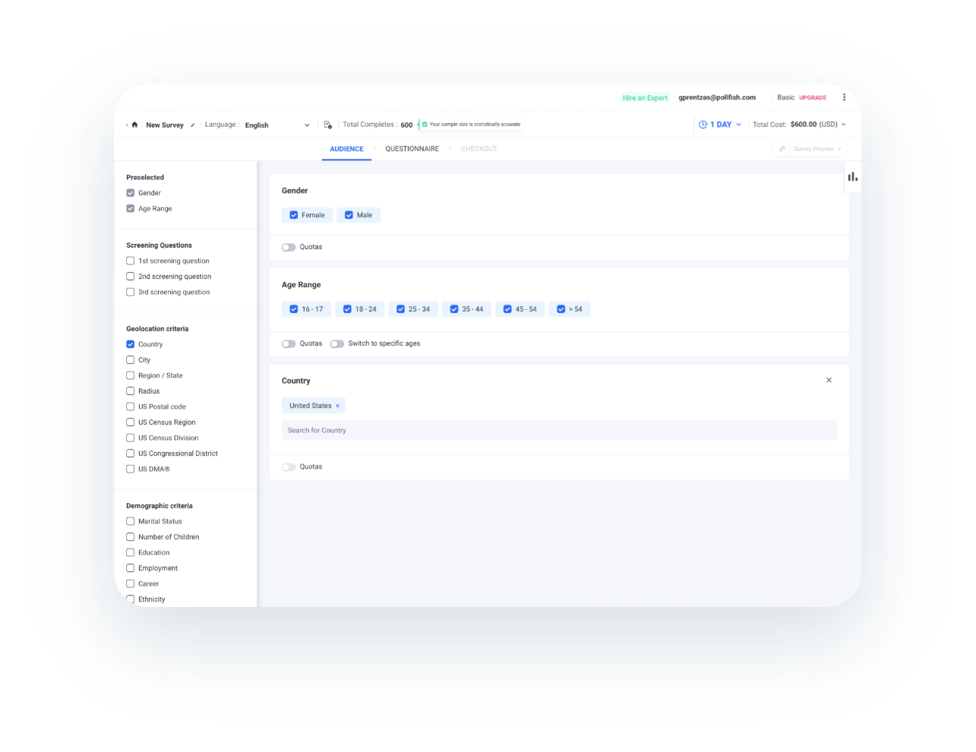Click the pencil icon to rename New Survey
The image size is (976, 752).
pyautogui.click(x=192, y=125)
